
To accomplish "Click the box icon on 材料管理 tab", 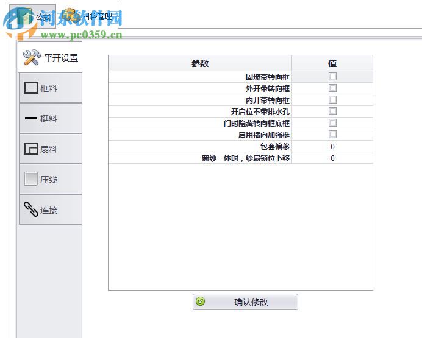I will pyautogui.click(x=72, y=15).
